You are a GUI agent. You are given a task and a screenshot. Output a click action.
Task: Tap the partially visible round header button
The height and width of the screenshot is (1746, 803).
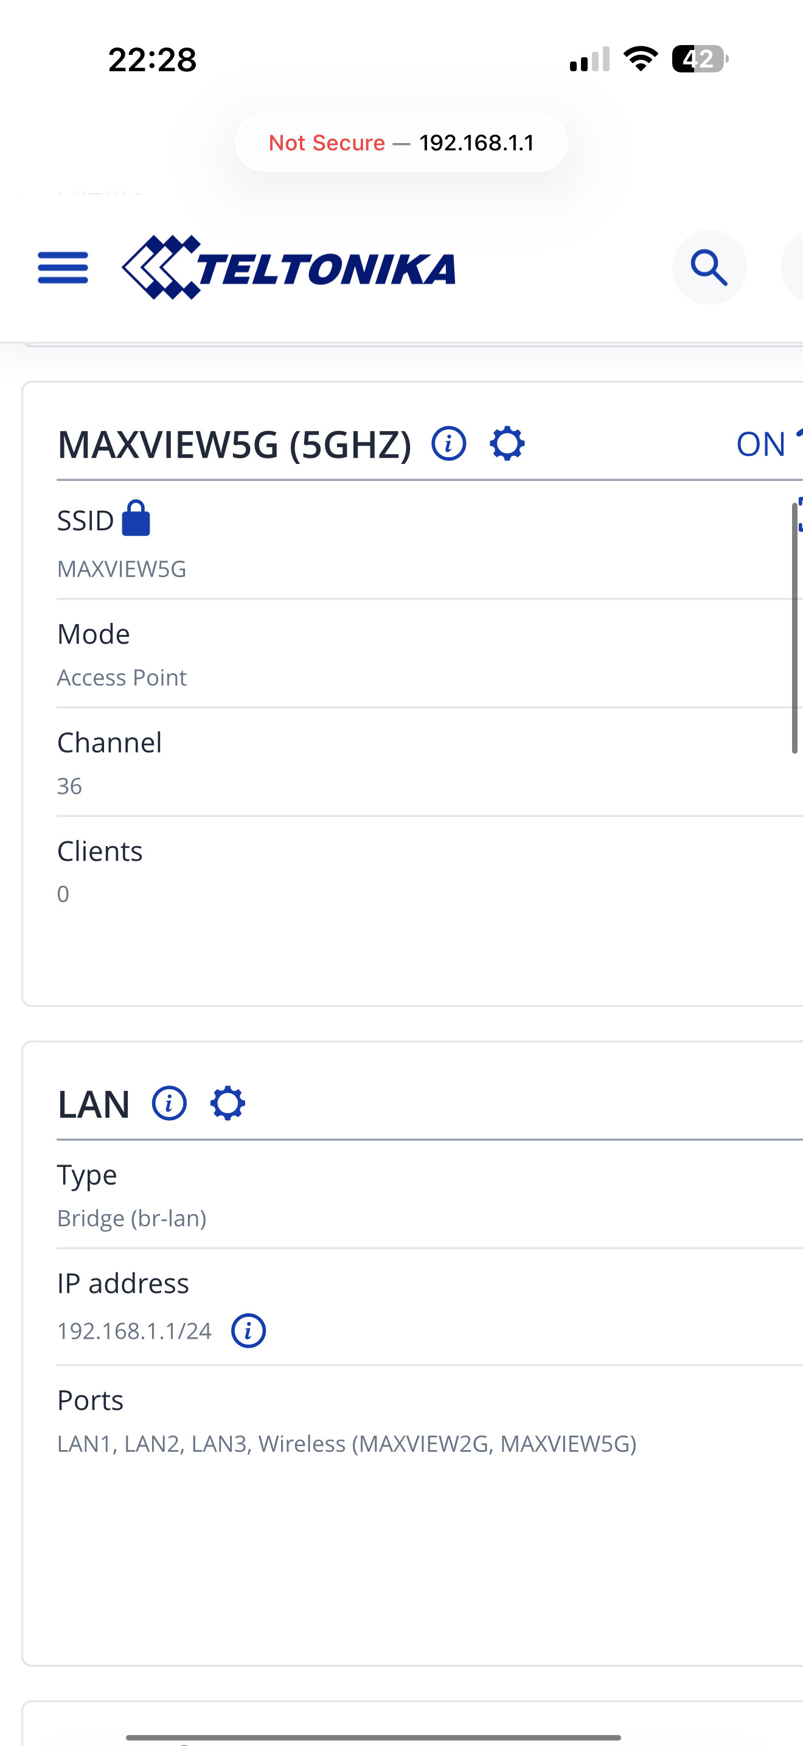point(792,267)
